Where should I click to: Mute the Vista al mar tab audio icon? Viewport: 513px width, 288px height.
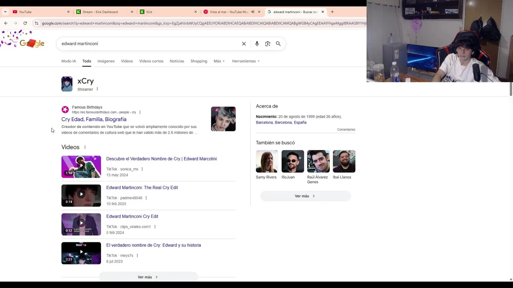pyautogui.click(x=252, y=12)
